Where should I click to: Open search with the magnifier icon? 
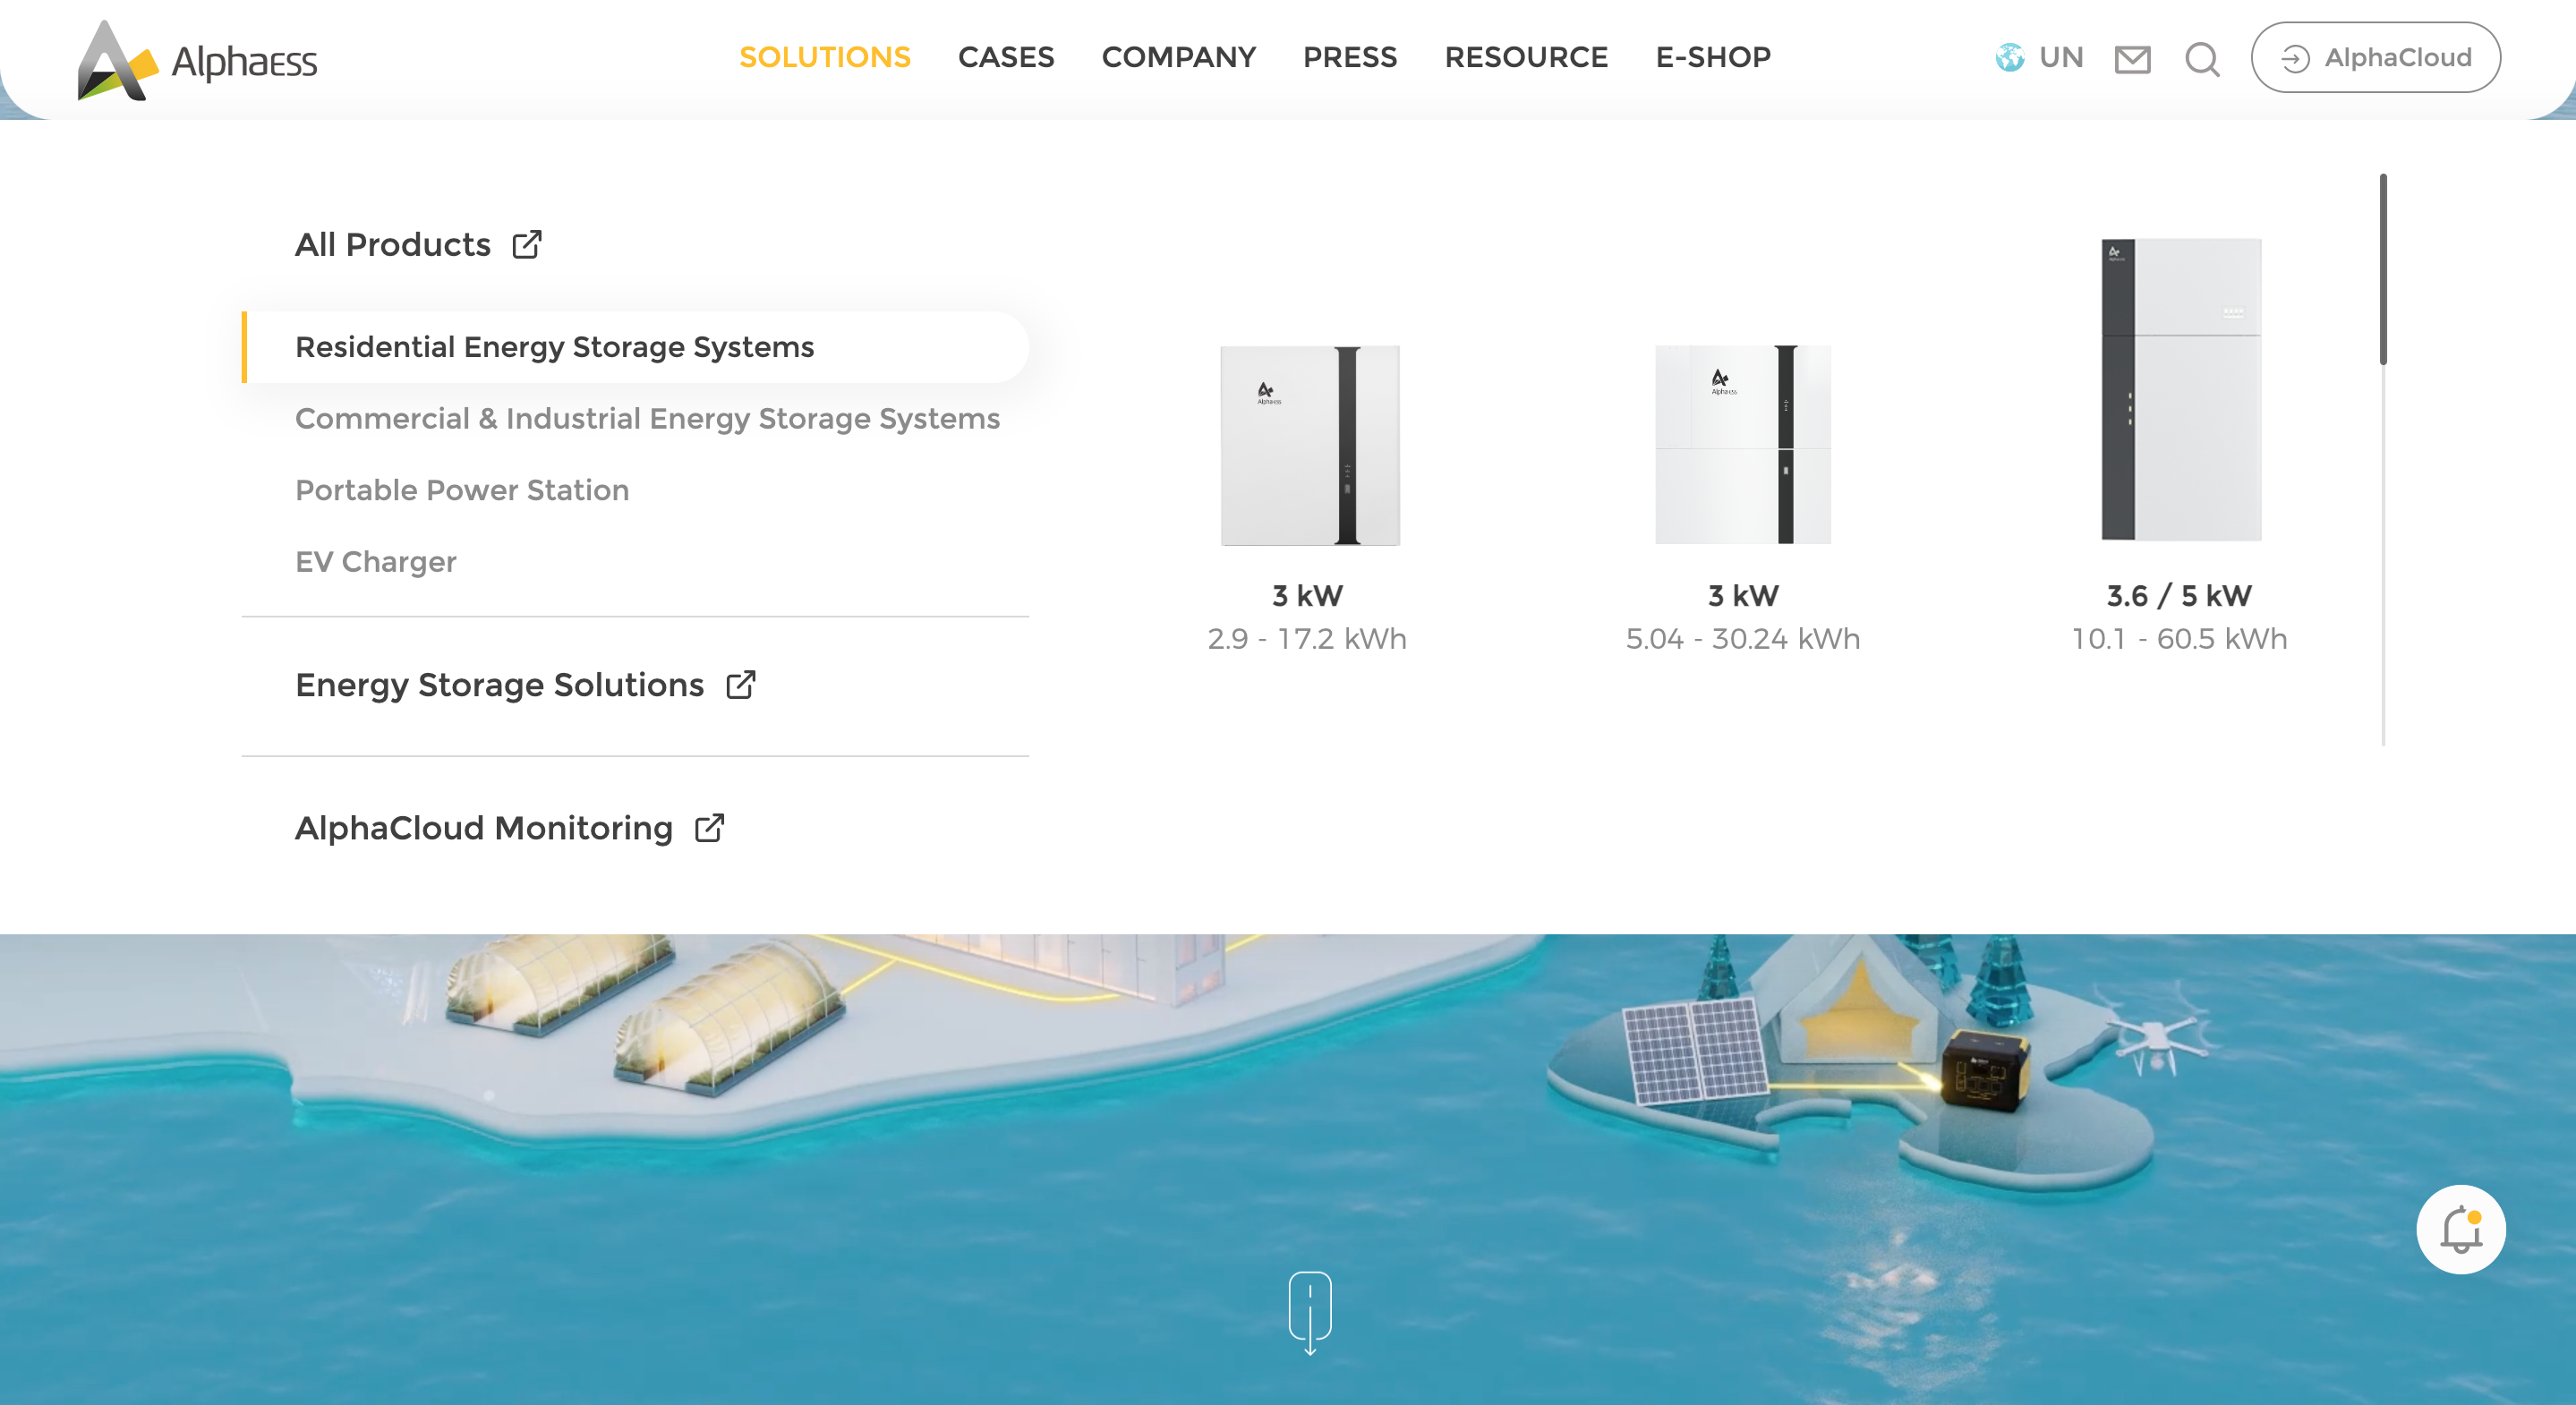2202,60
